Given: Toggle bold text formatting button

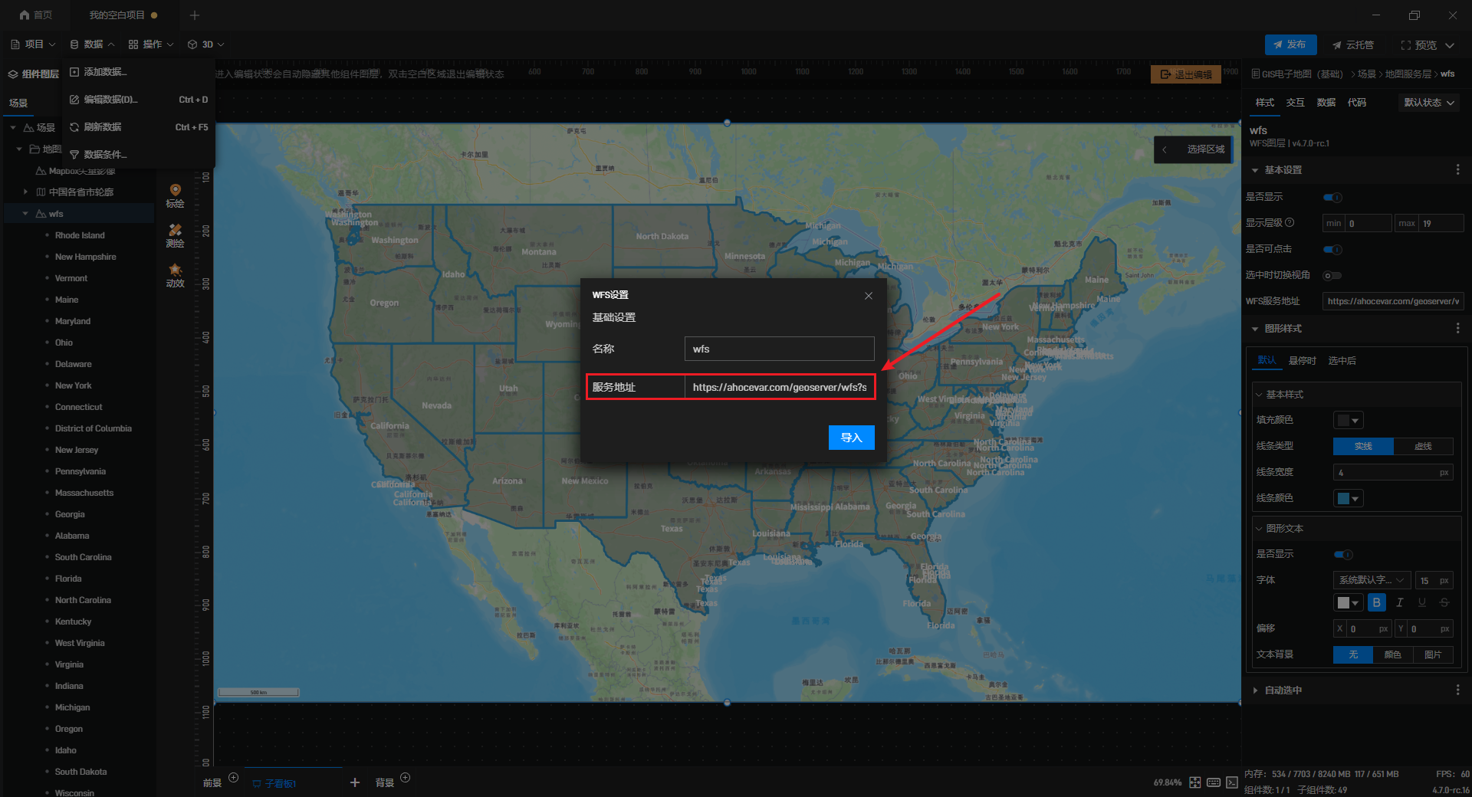Looking at the screenshot, I should [1376, 603].
